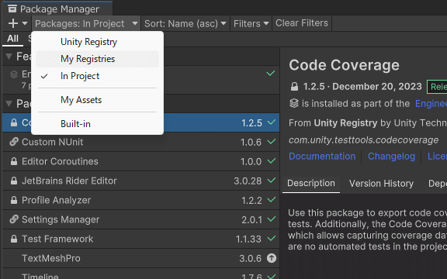Collapse the Features section triangle
Viewport: 447px width, 279px height.
[x=9, y=57]
